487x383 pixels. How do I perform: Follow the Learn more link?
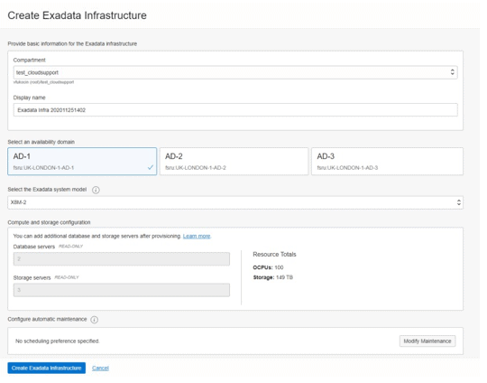point(197,236)
